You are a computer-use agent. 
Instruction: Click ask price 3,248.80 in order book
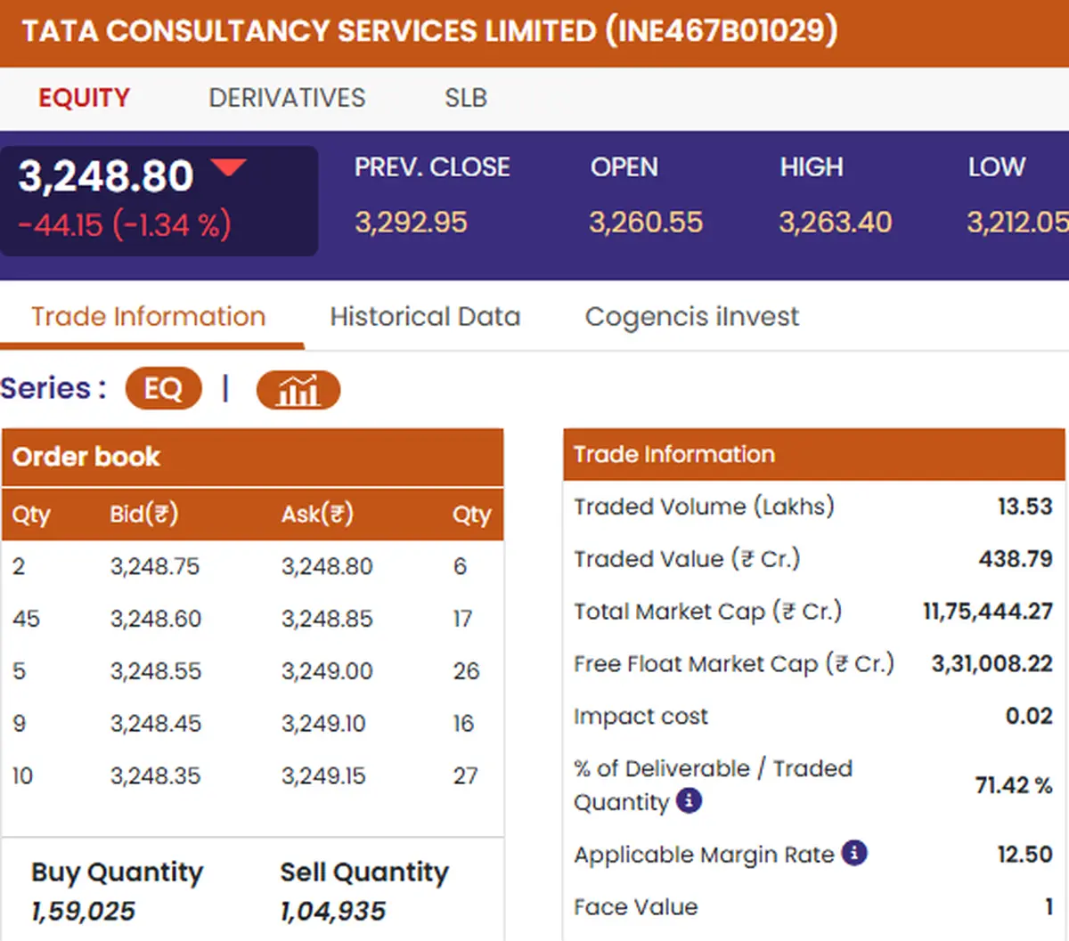click(327, 566)
